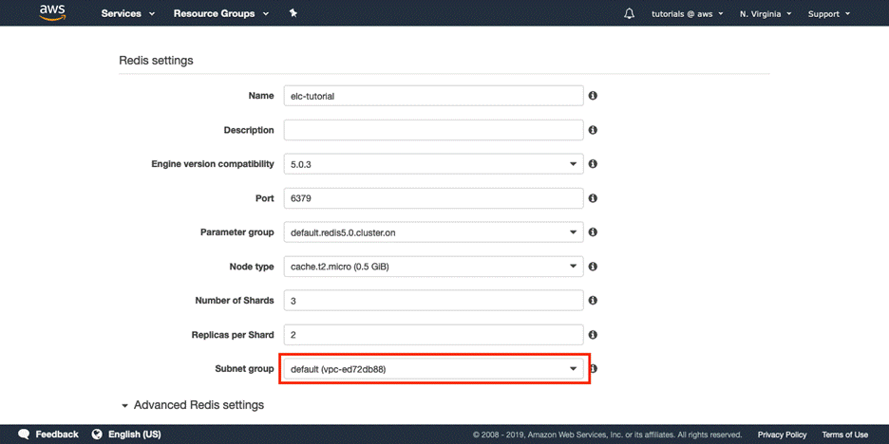This screenshot has width=889, height=444.
Task: Open the Services menu
Action: coord(127,14)
